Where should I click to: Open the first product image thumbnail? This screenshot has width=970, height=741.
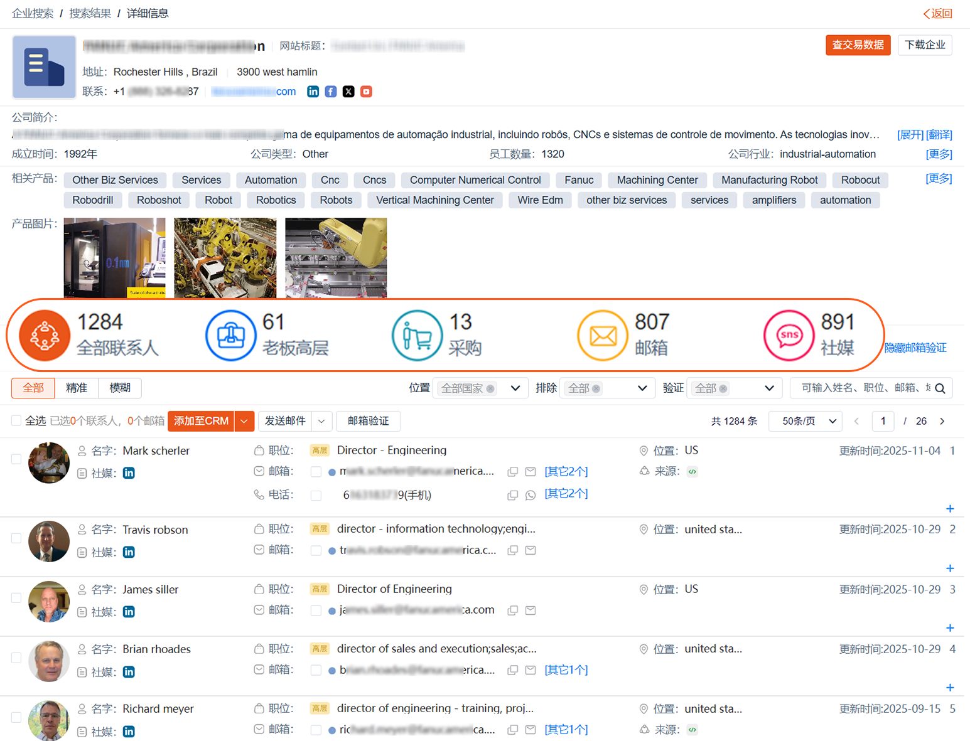[115, 258]
